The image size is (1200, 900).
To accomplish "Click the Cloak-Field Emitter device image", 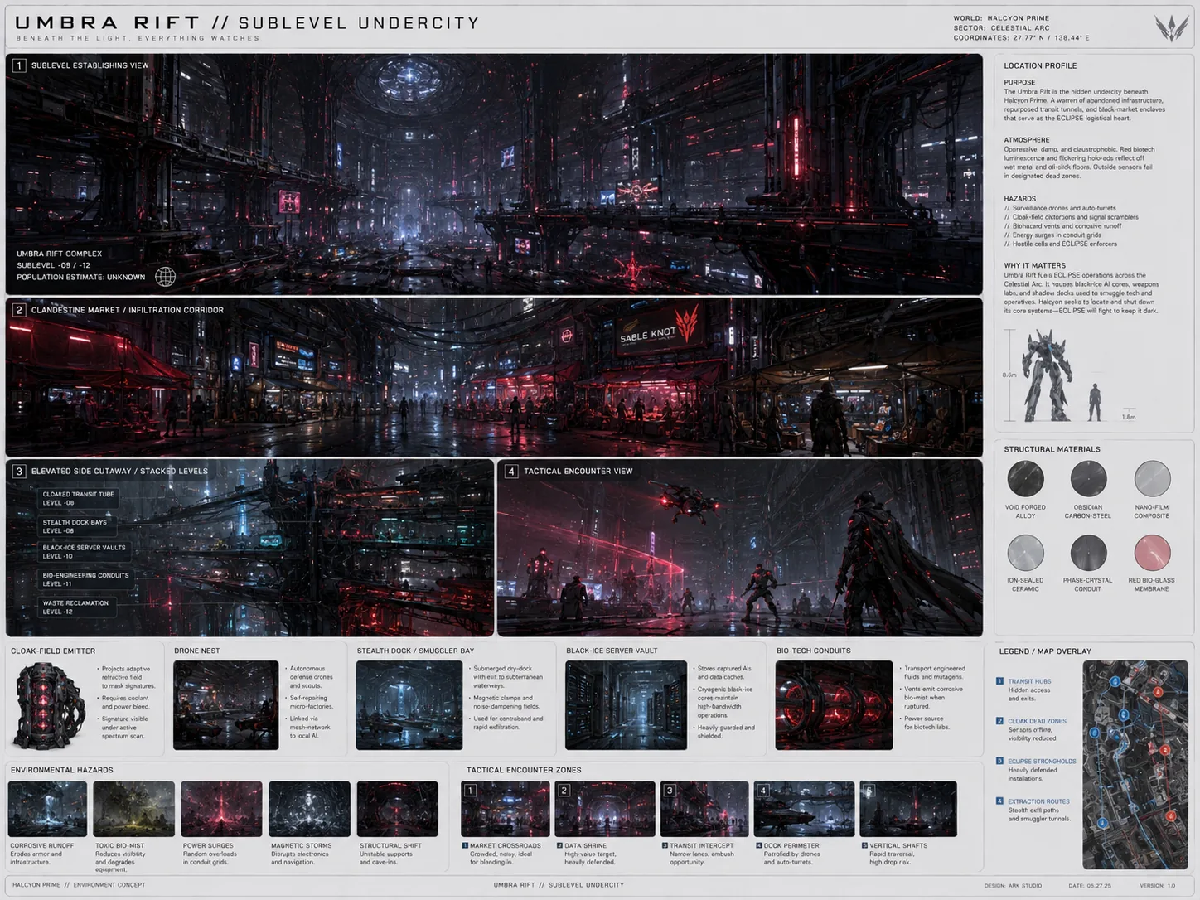I will pyautogui.click(x=48, y=705).
